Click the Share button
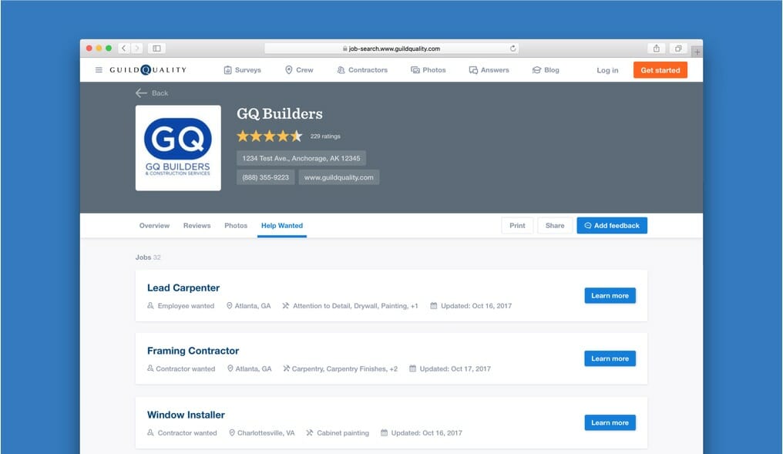The image size is (783, 454). pyautogui.click(x=555, y=225)
